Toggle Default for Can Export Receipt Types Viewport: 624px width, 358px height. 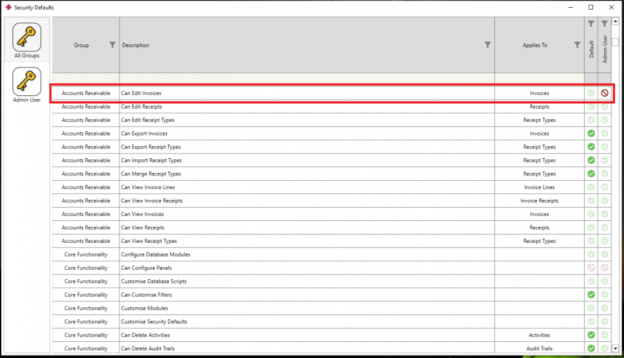[591, 147]
